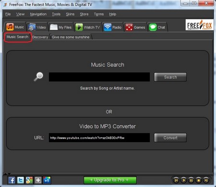The image size is (216, 187).
Task: Open the Help menu
Action: (113, 14)
